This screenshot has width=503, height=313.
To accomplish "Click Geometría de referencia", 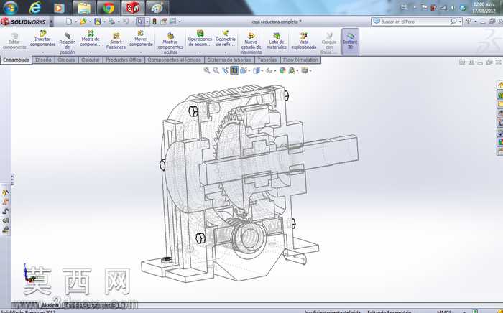I will (x=225, y=39).
